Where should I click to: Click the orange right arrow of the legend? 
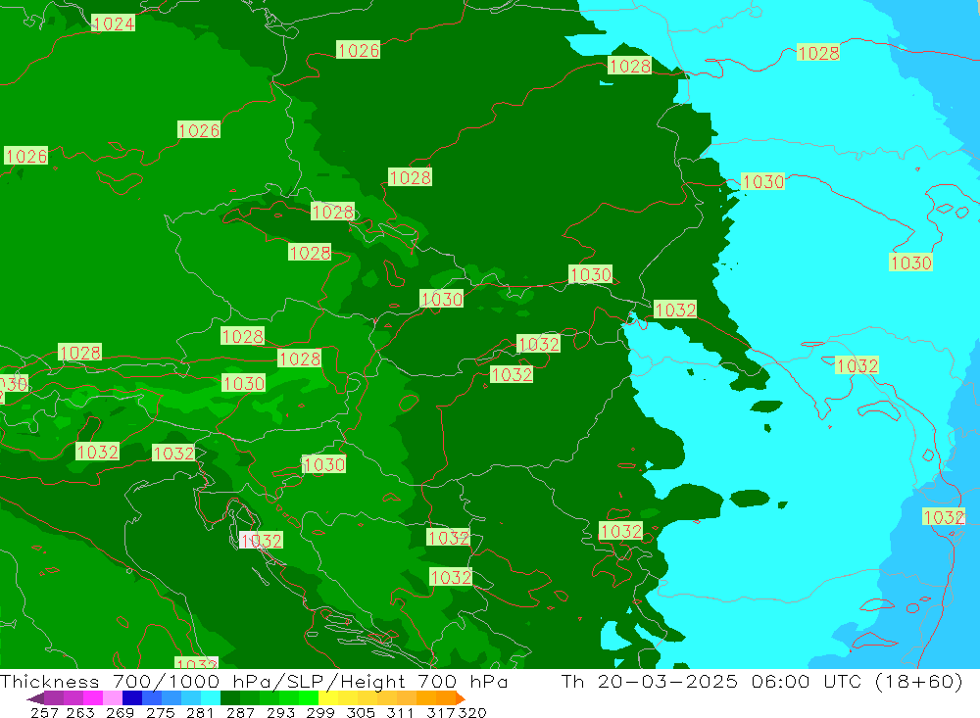click(461, 698)
